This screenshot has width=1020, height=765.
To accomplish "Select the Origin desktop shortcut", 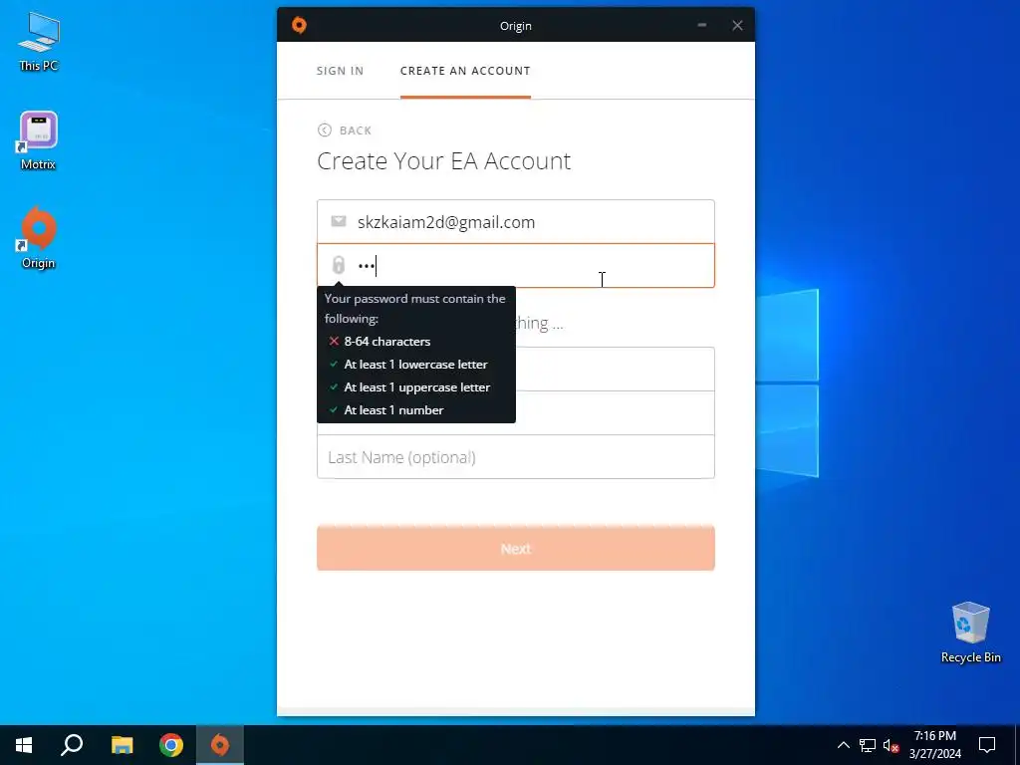I will (39, 238).
